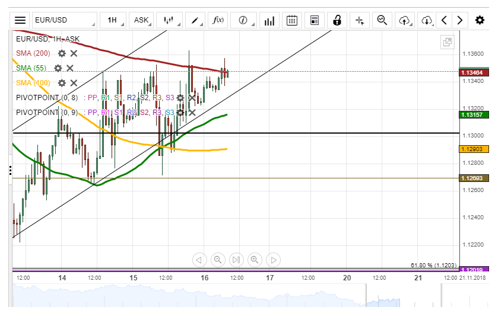The width and height of the screenshot is (495, 310).
Task: Zoom in using the plus magnifier
Action: coord(255,260)
